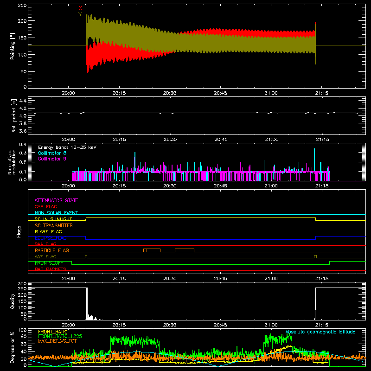Viewport: 371px width, 371px height.
Task: Click the FRONTS_OFF flag label
Action: point(49,263)
